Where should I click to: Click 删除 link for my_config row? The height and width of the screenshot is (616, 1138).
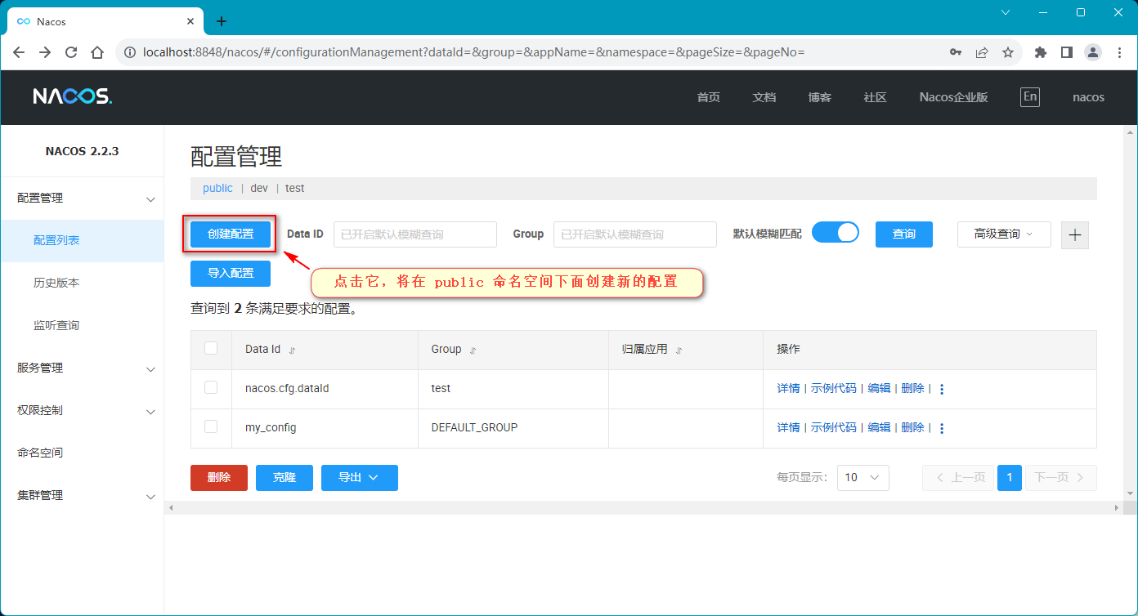[x=912, y=427]
